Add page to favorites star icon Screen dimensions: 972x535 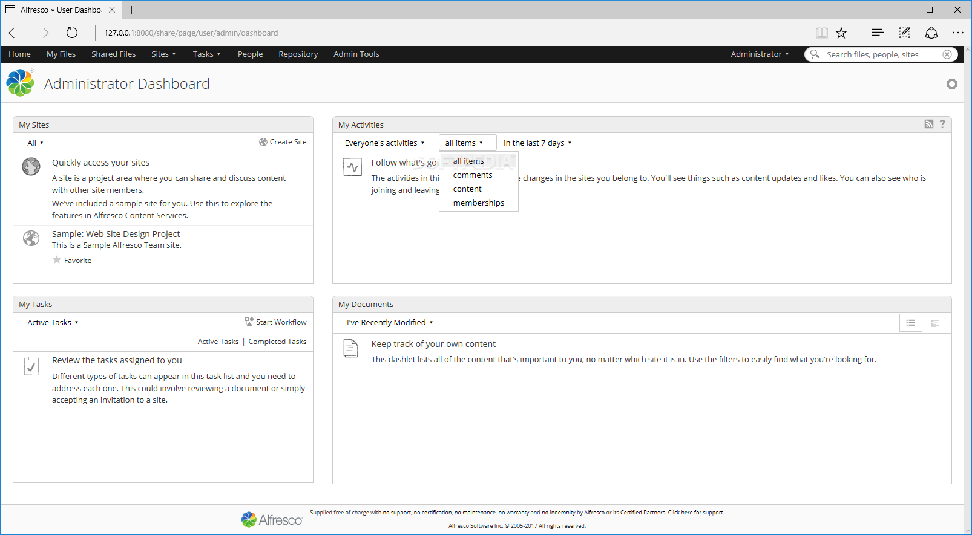841,33
